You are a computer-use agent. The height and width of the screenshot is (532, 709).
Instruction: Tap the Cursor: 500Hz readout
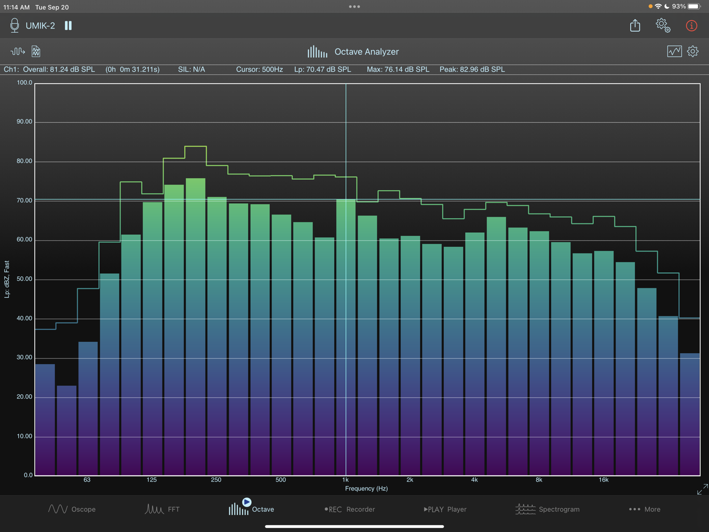coord(259,69)
